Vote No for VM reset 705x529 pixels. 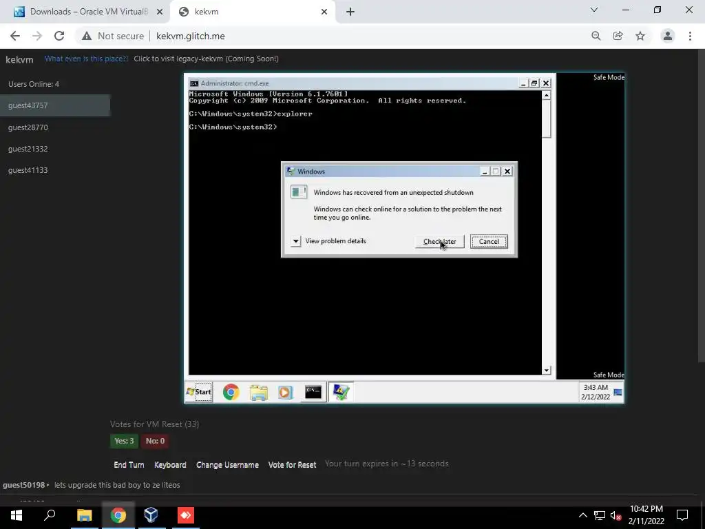(155, 441)
